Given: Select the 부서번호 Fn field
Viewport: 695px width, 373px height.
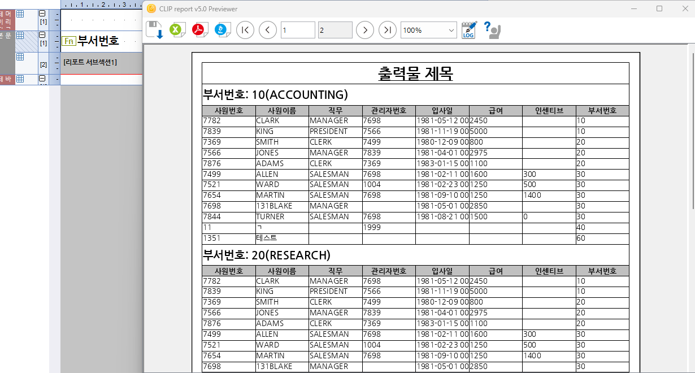Looking at the screenshot, I should coord(90,41).
